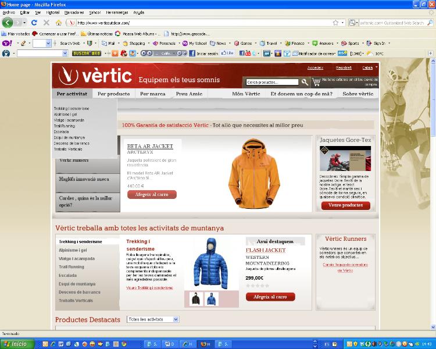Click the black jacket thumbnail
Viewport: 436px width, 349px height.
pyautogui.click(x=196, y=298)
